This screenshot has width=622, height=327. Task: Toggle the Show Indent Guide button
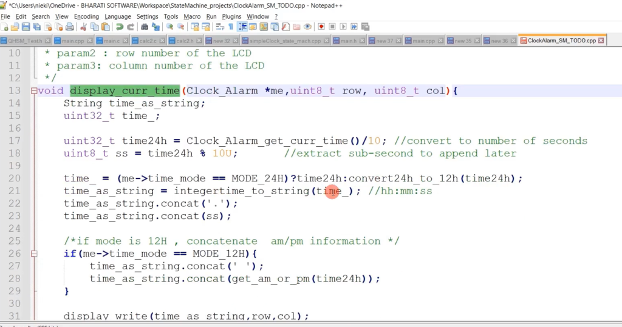point(242,27)
